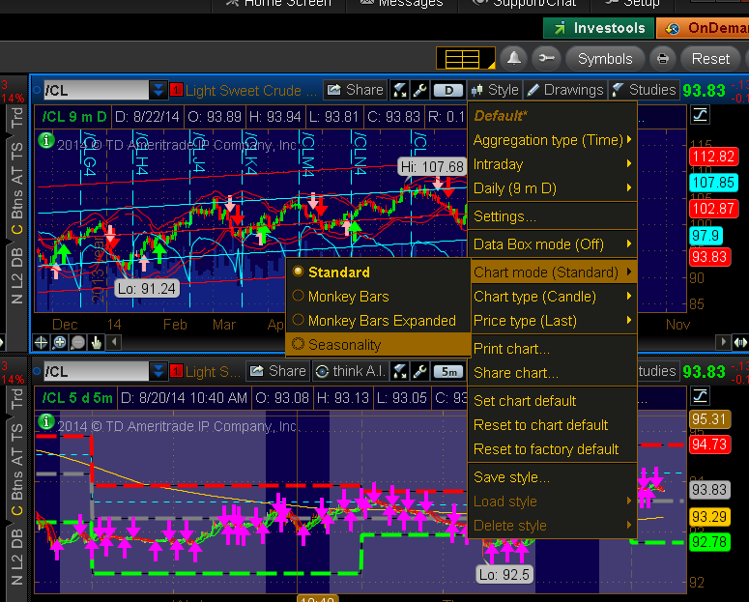Open think A.I. on lower chart
This screenshot has height=602, width=749.
tap(351, 371)
